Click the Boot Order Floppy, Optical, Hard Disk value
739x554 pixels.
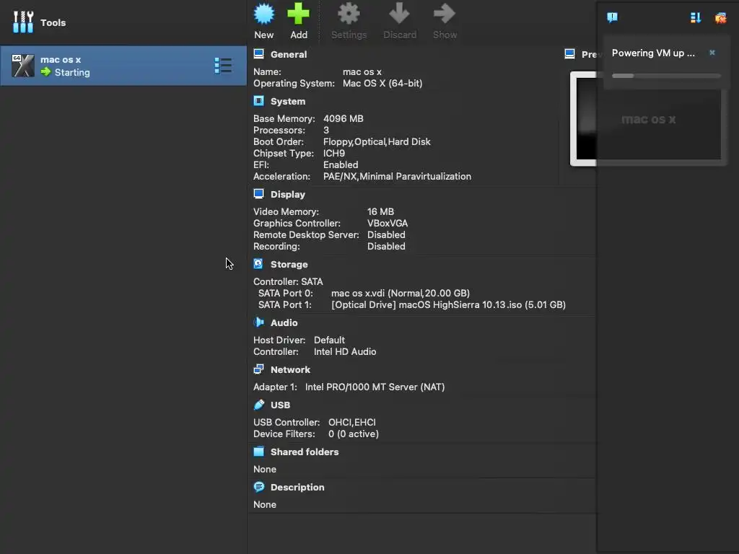pos(377,142)
